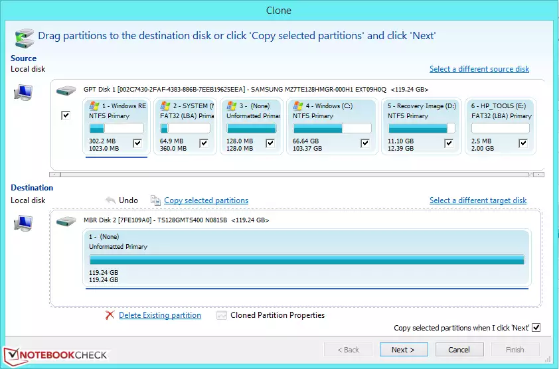The height and width of the screenshot is (369, 559).
Task: Click Windows flag icon on partition 2 SYSTEM
Action: coord(165,106)
